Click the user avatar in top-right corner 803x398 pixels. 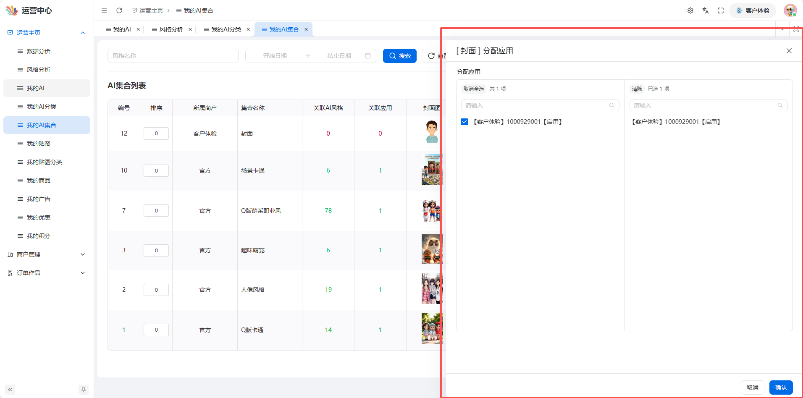click(790, 10)
